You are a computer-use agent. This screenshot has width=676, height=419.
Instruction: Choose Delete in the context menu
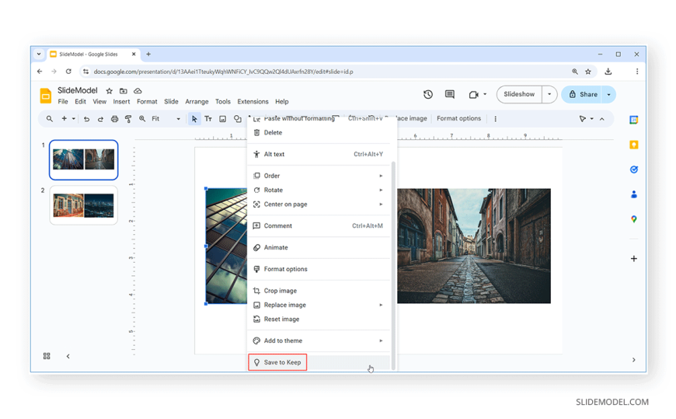pos(319,132)
